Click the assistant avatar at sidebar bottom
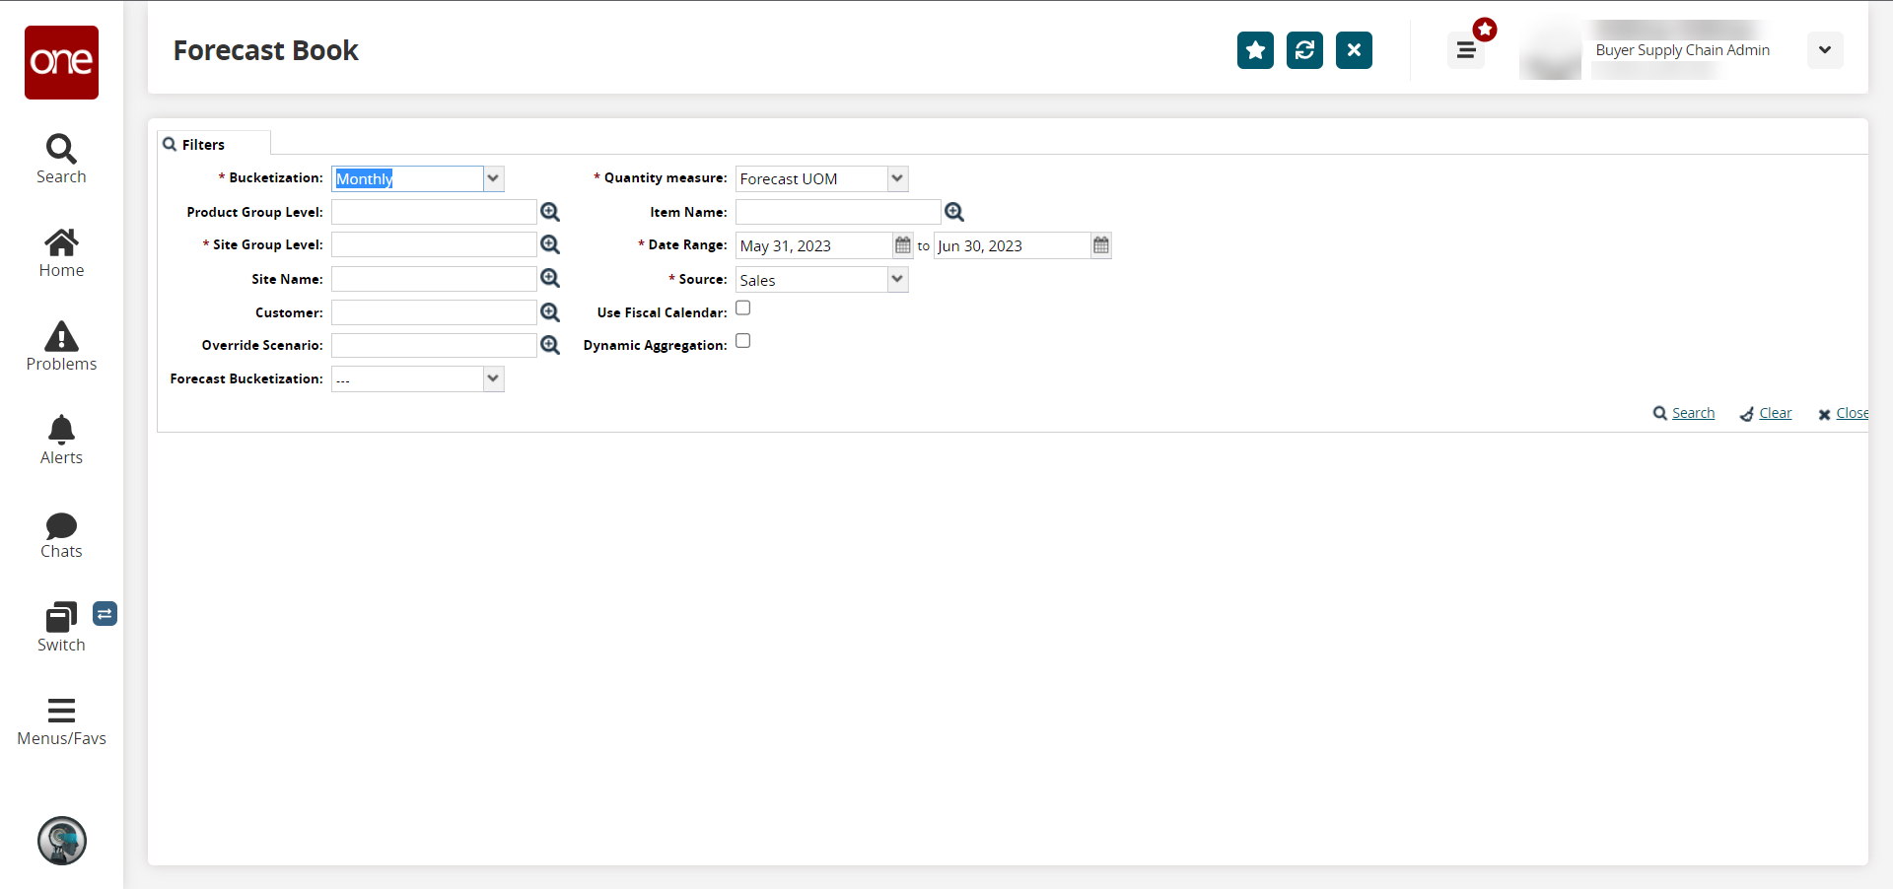The width and height of the screenshot is (1893, 889). click(x=62, y=841)
